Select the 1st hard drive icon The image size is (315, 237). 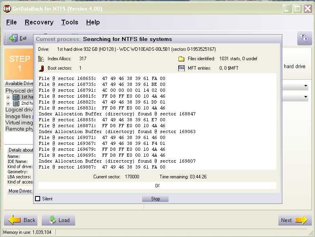tap(16, 97)
